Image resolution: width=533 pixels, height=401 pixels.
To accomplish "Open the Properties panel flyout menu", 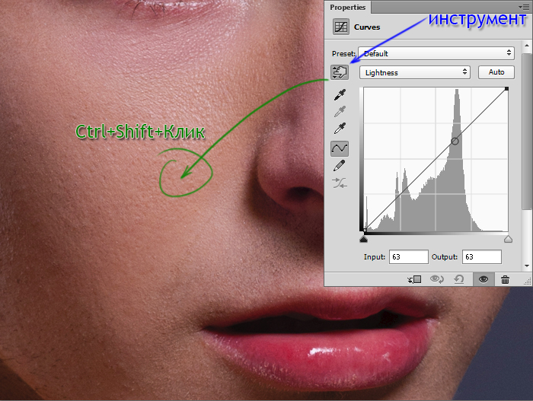I will pyautogui.click(x=524, y=7).
